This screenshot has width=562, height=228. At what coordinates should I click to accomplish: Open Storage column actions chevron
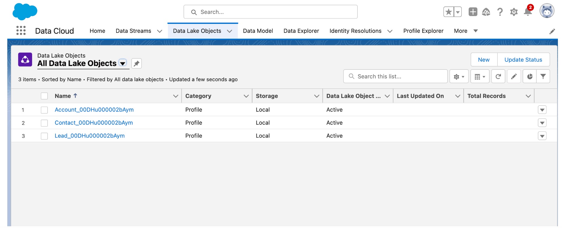click(317, 96)
